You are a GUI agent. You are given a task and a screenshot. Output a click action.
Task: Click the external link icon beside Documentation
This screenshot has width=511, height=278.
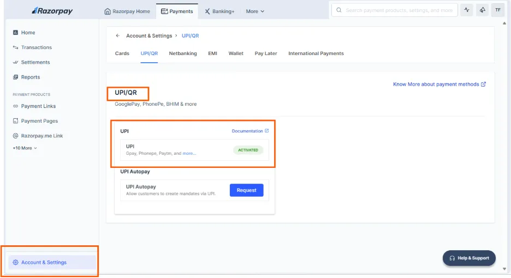pos(266,130)
